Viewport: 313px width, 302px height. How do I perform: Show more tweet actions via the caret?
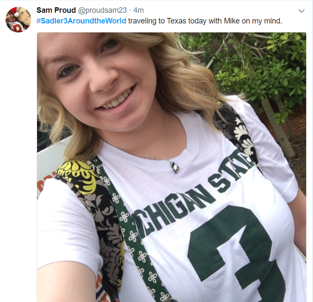pyautogui.click(x=302, y=11)
